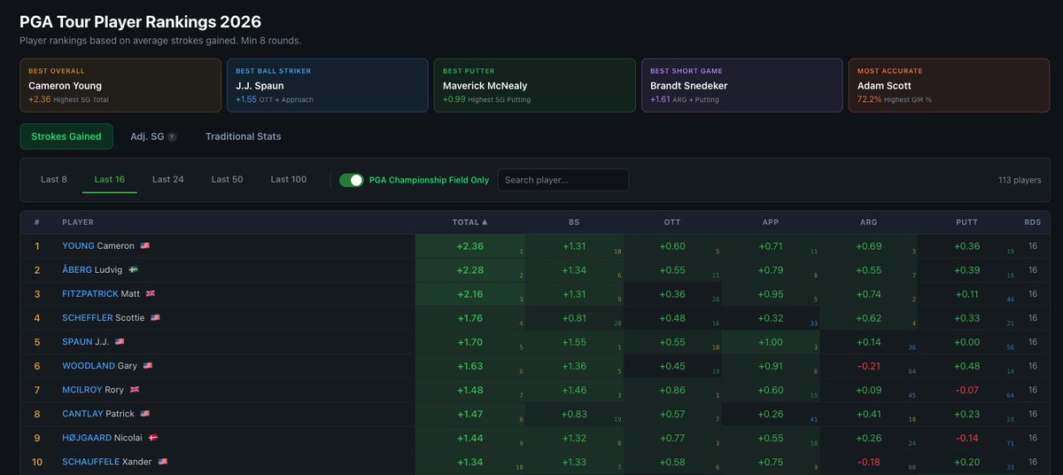
Task: Select the Last 50 rounds filter
Action: pyautogui.click(x=227, y=179)
